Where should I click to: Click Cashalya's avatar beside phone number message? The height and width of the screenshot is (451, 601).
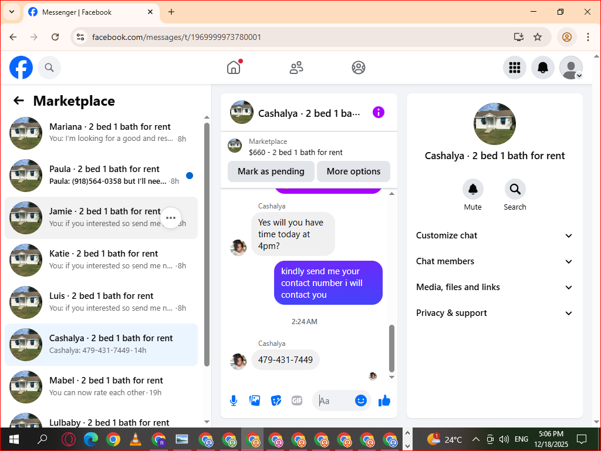(x=238, y=361)
